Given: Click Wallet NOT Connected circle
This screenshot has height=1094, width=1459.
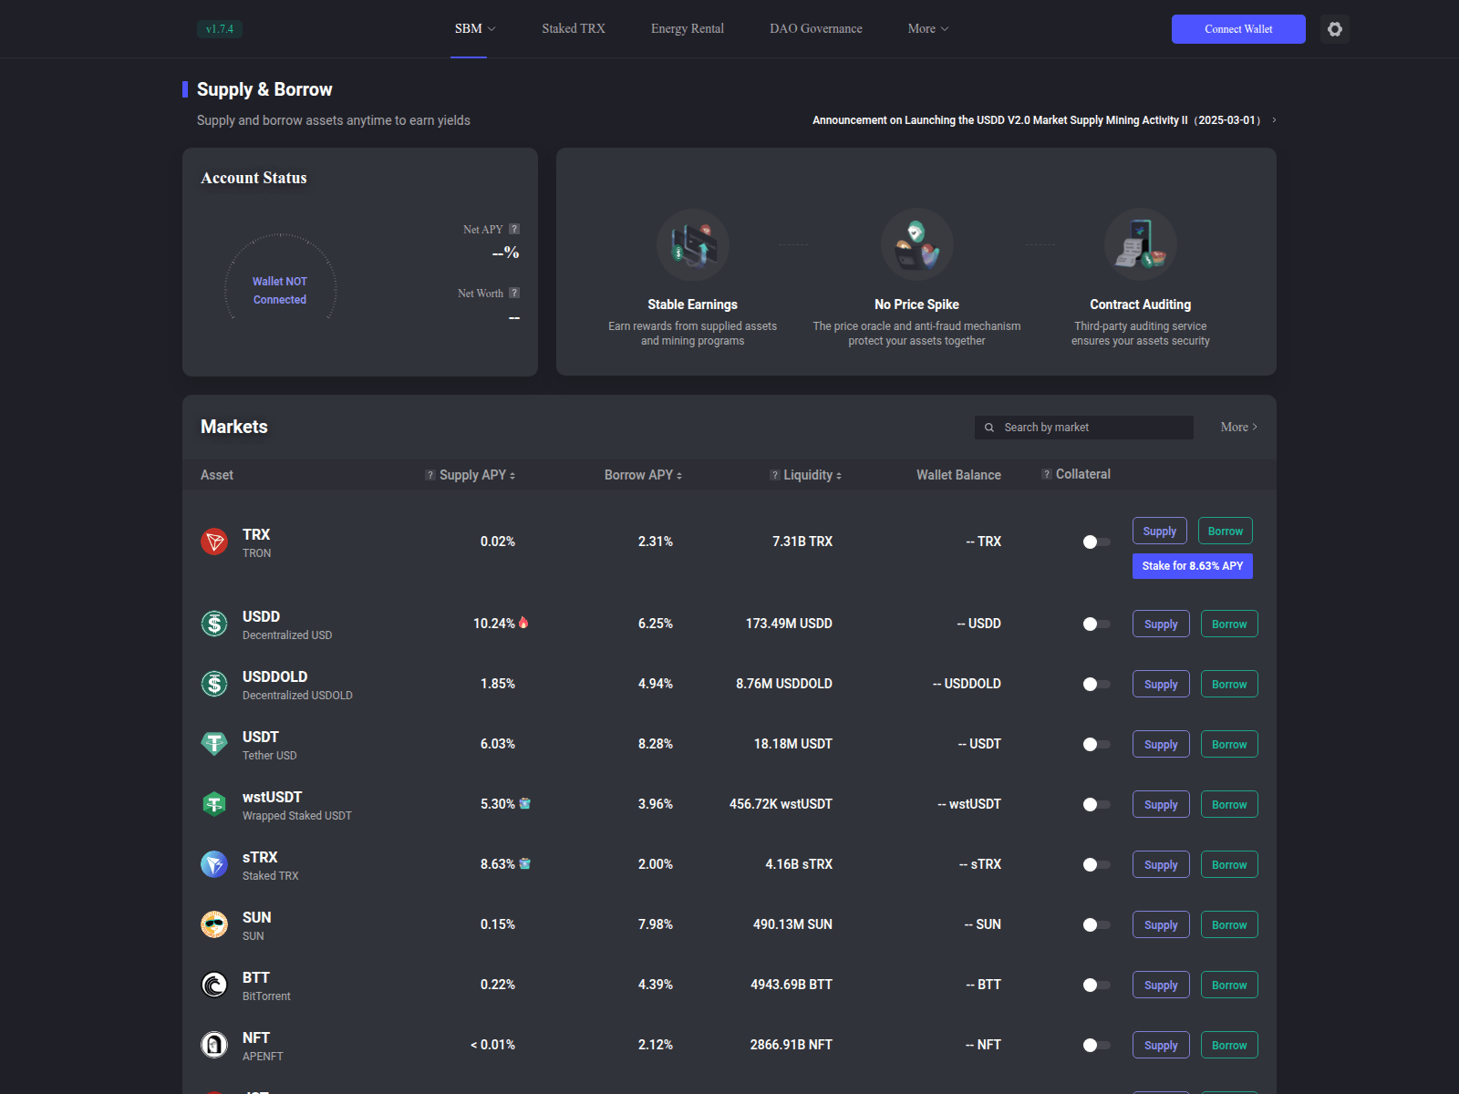Looking at the screenshot, I should (280, 290).
